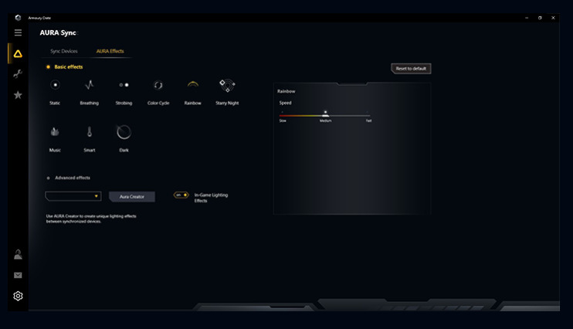This screenshot has width=573, height=329.
Task: Select the Static lighting effect
Action: (x=55, y=91)
